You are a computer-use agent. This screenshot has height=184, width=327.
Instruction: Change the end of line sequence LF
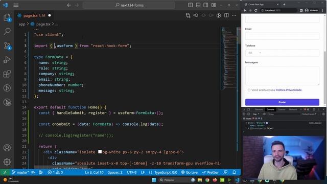click(143, 172)
